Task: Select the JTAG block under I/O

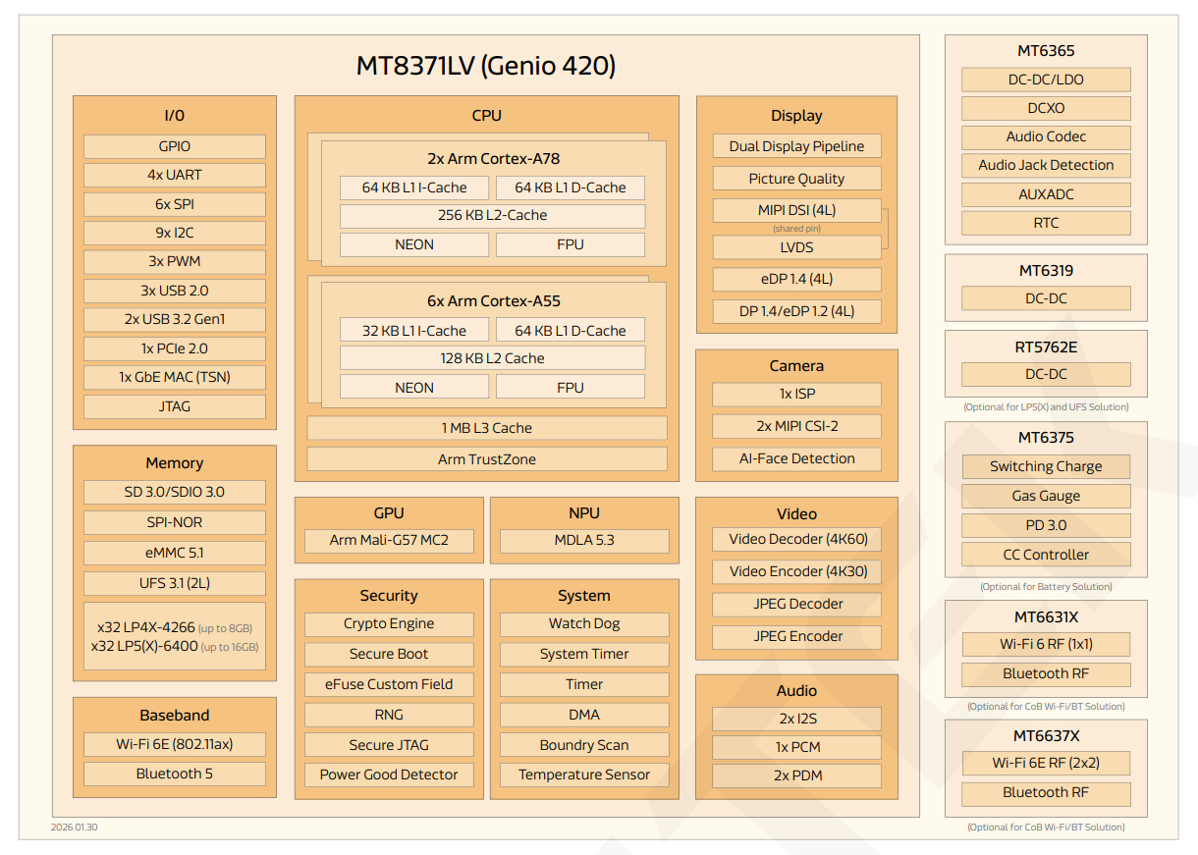Action: (x=175, y=406)
